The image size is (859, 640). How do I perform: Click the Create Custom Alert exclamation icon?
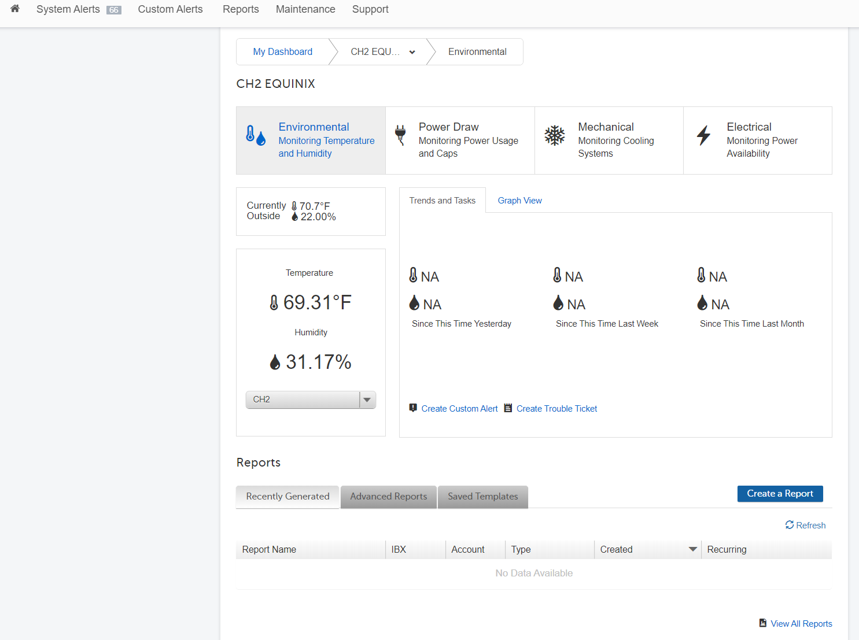413,408
